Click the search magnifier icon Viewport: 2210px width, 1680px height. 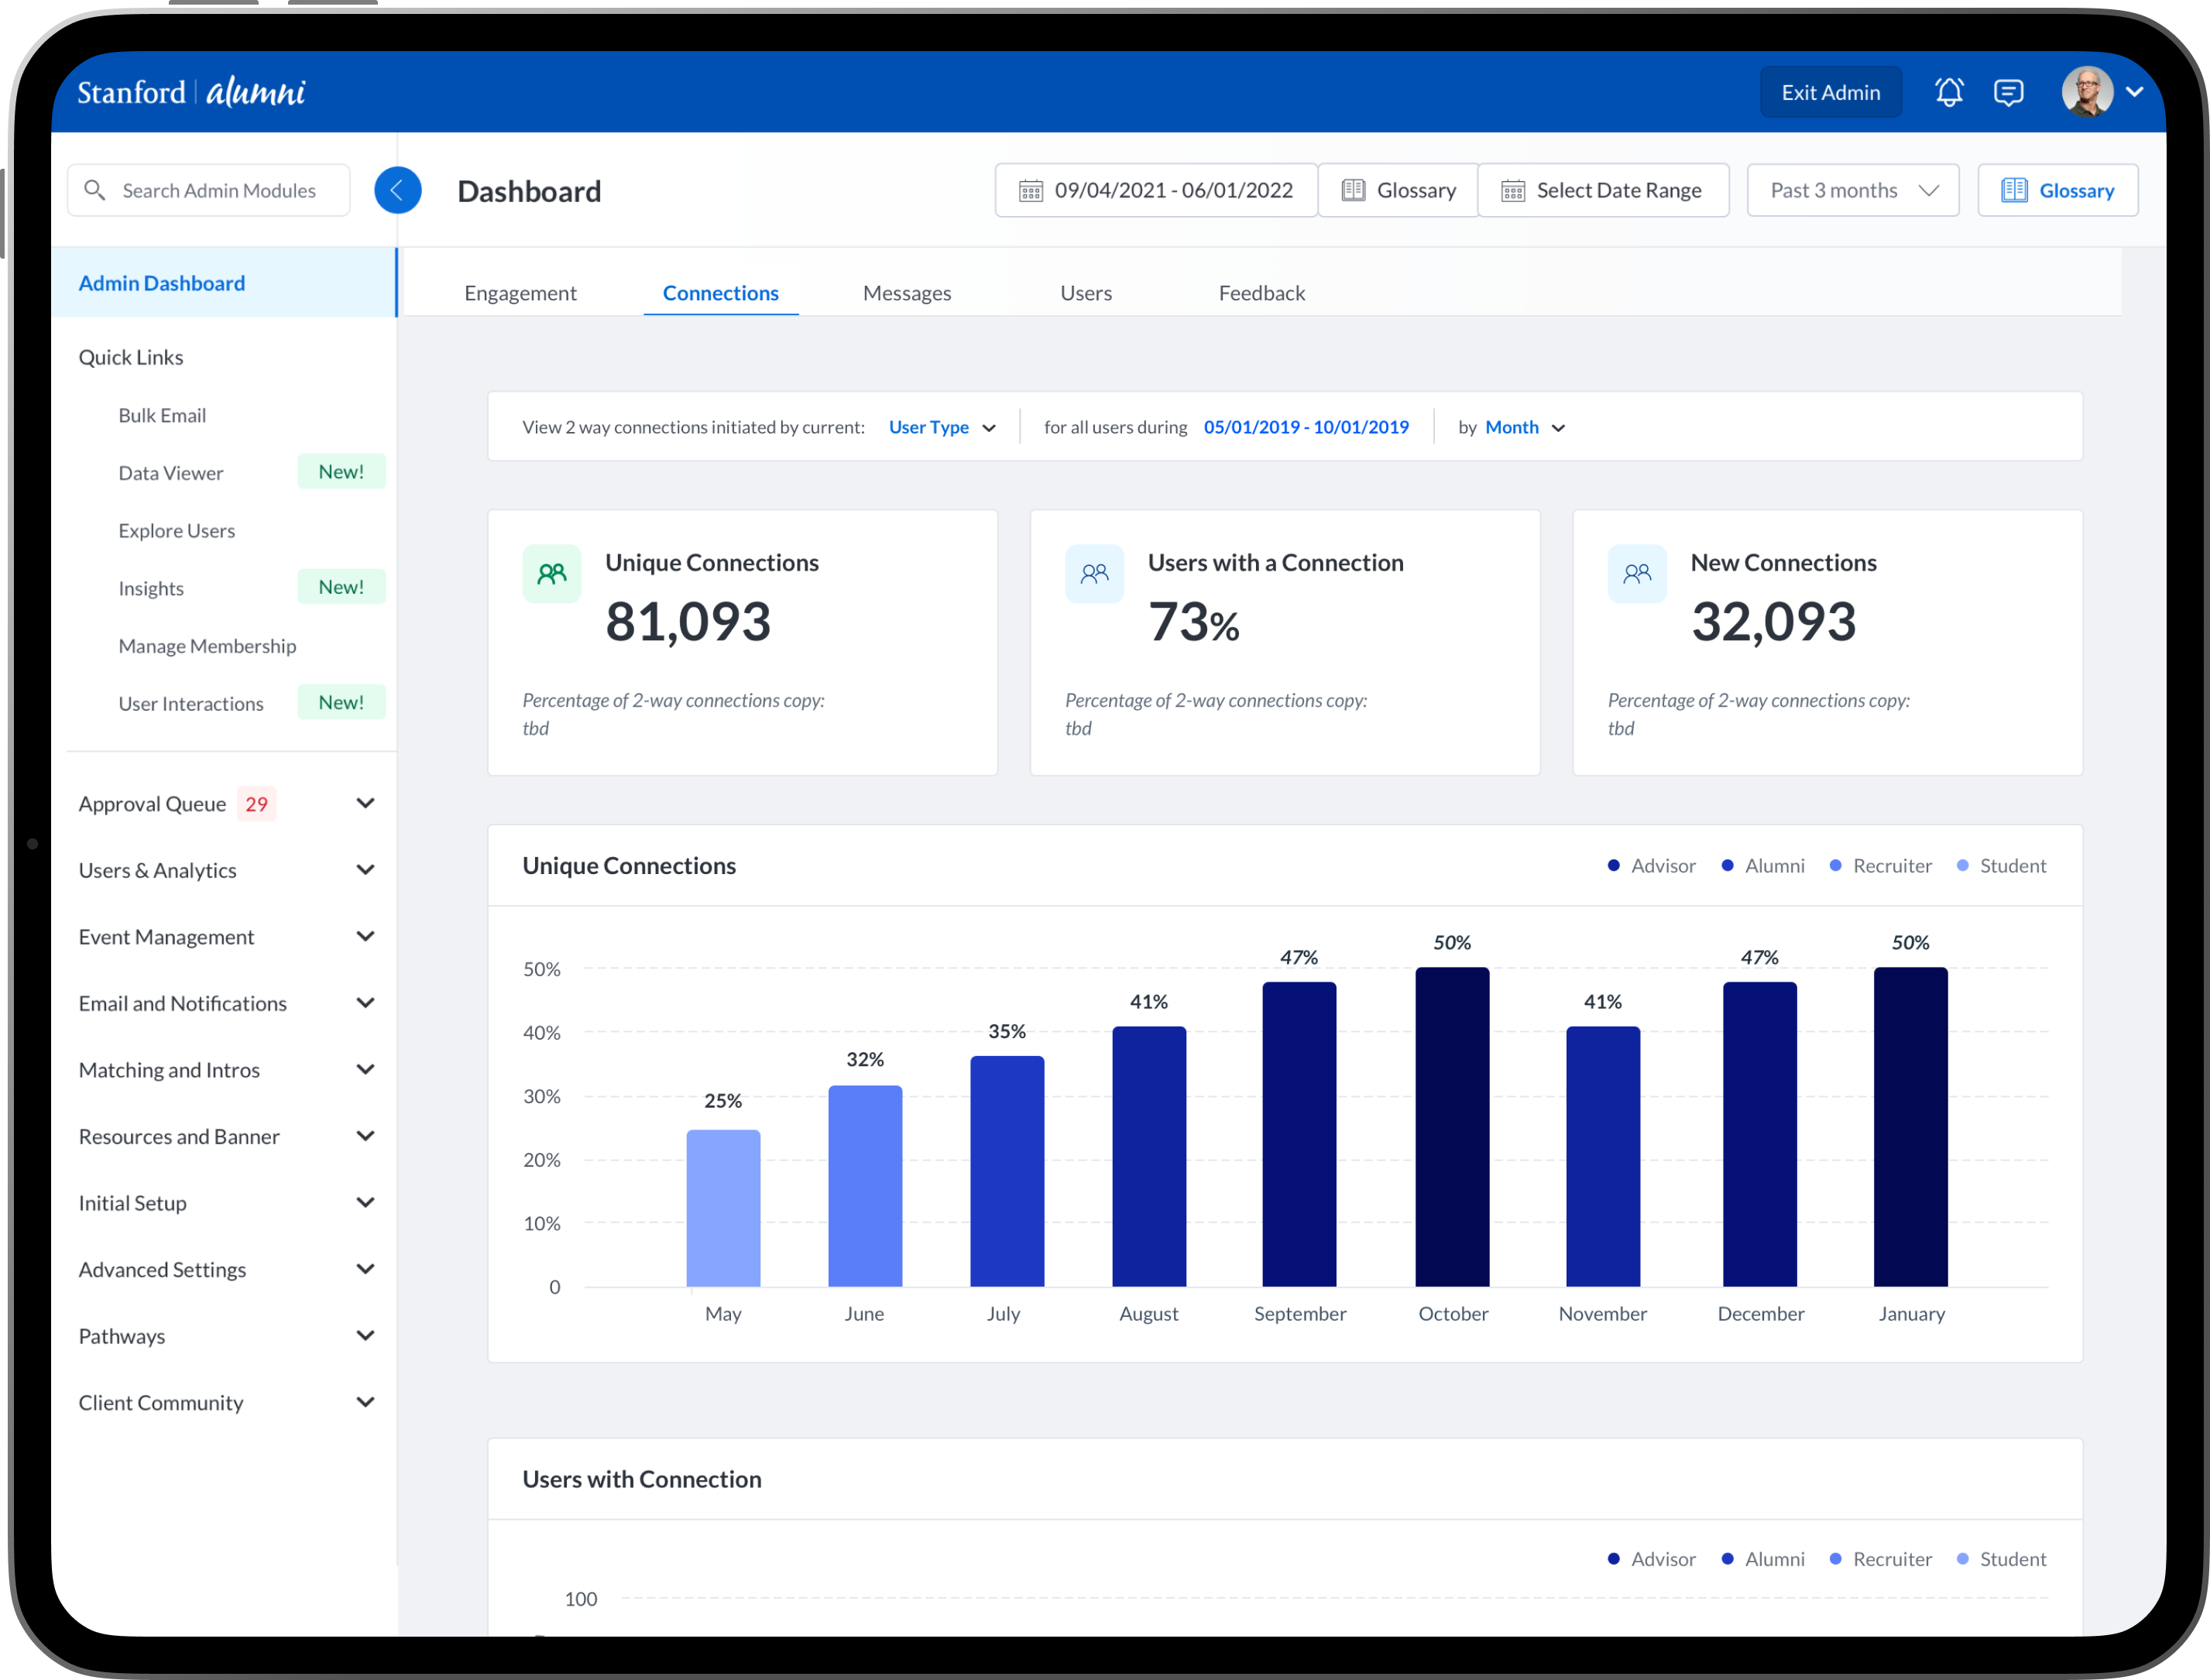(95, 190)
